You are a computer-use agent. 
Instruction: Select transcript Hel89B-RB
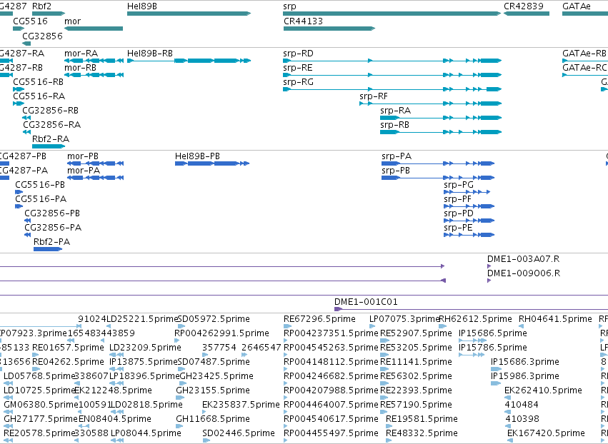coord(189,61)
